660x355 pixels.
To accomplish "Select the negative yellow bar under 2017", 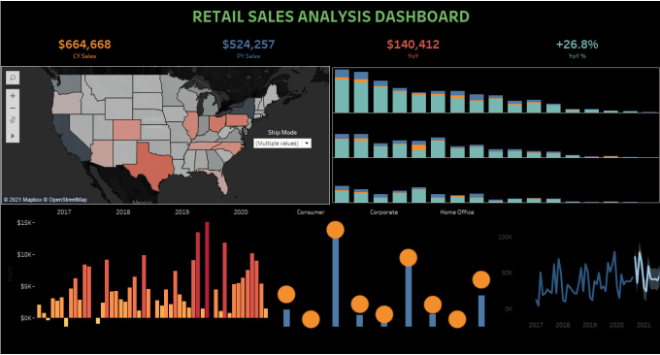I will 66,322.
